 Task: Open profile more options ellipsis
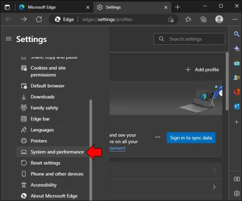tap(157, 137)
